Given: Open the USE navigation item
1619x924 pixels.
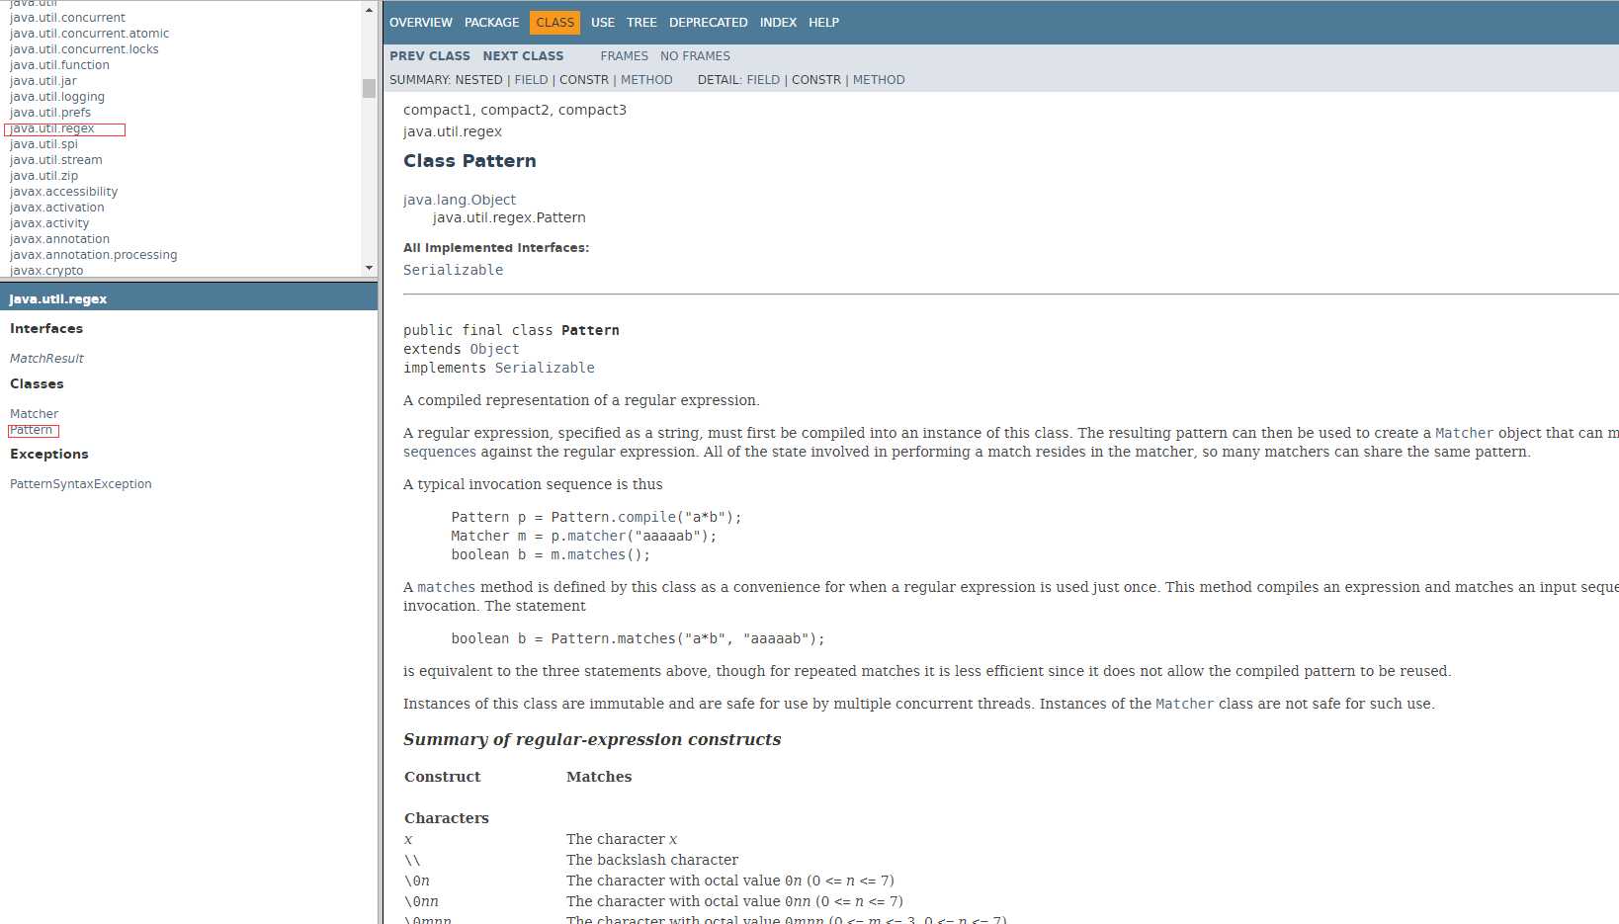Looking at the screenshot, I should click(603, 22).
